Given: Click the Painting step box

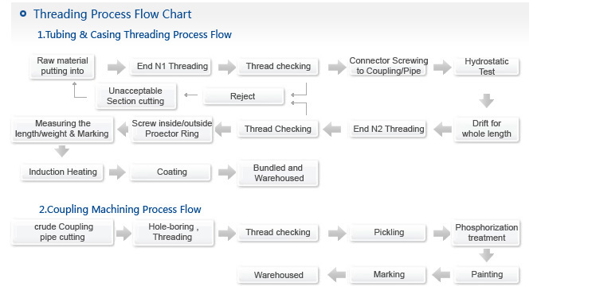Looking at the screenshot, I should pos(487,275).
